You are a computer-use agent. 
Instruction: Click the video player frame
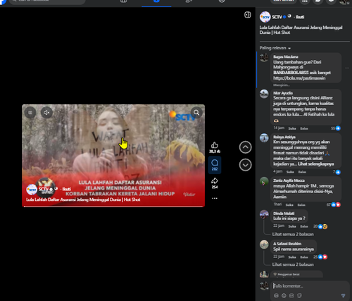pyautogui.click(x=113, y=156)
